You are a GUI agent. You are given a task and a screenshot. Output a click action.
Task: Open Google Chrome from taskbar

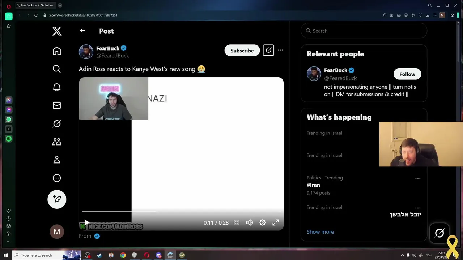pyautogui.click(x=123, y=255)
